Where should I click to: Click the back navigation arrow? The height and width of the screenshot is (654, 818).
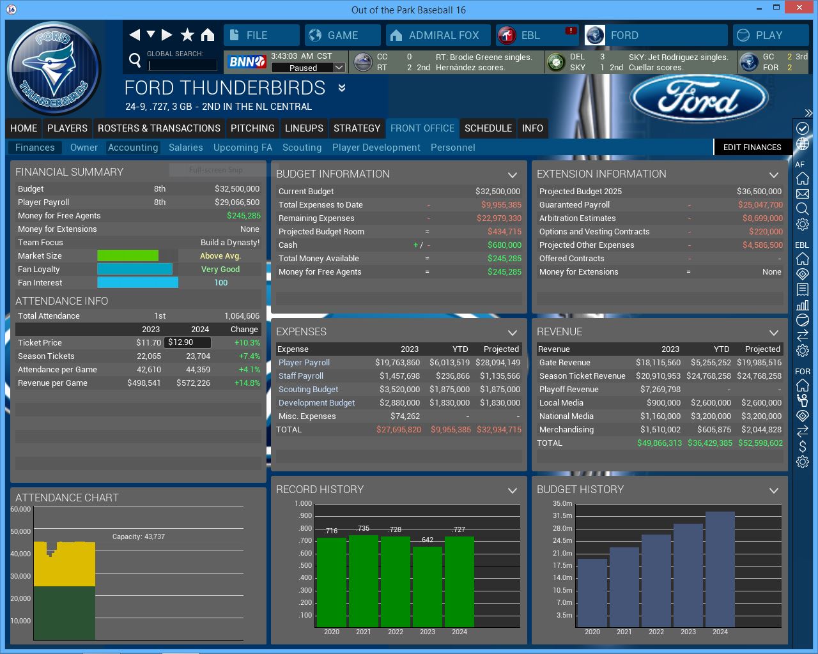(x=134, y=35)
